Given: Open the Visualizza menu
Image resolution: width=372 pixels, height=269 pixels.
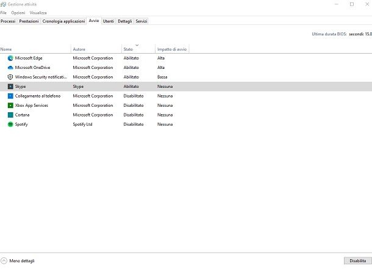Looking at the screenshot, I should point(38,13).
